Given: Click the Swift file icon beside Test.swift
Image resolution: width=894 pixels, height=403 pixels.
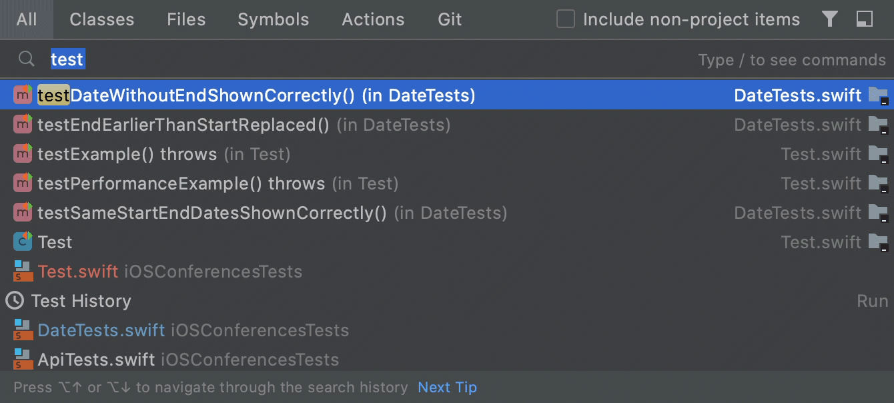Looking at the screenshot, I should (x=22, y=272).
